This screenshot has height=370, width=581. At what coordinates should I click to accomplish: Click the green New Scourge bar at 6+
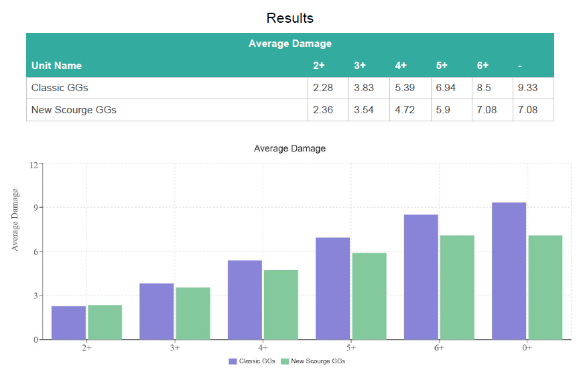[x=457, y=288]
